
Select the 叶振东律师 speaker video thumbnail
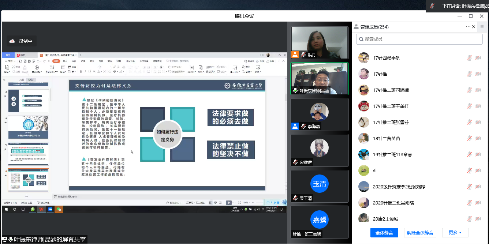(x=320, y=78)
